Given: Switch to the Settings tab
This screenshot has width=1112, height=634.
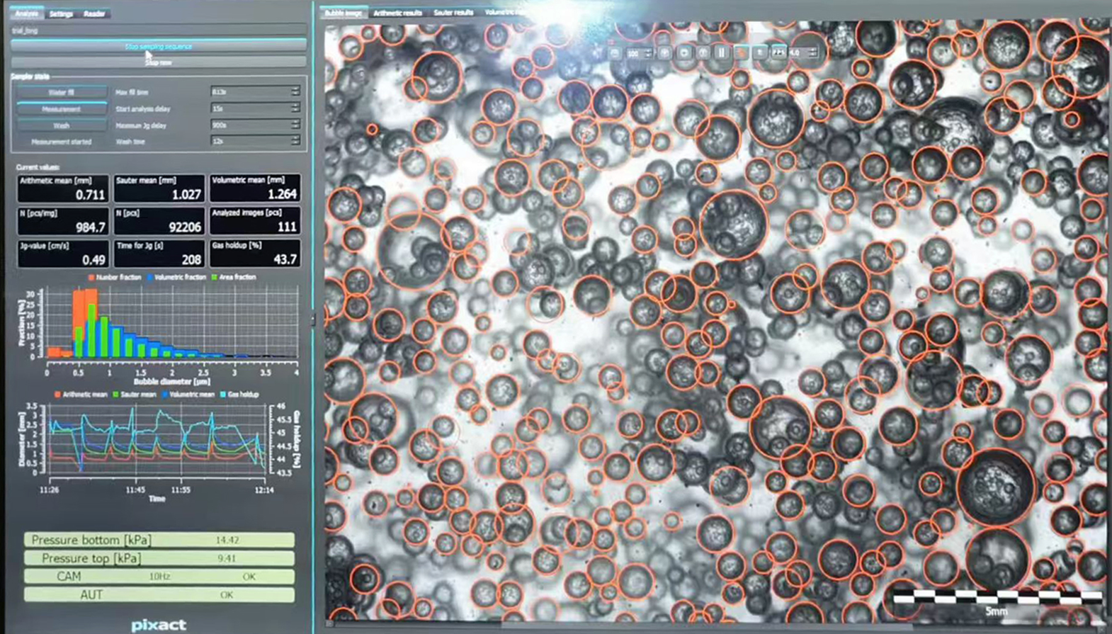Looking at the screenshot, I should pyautogui.click(x=61, y=13).
